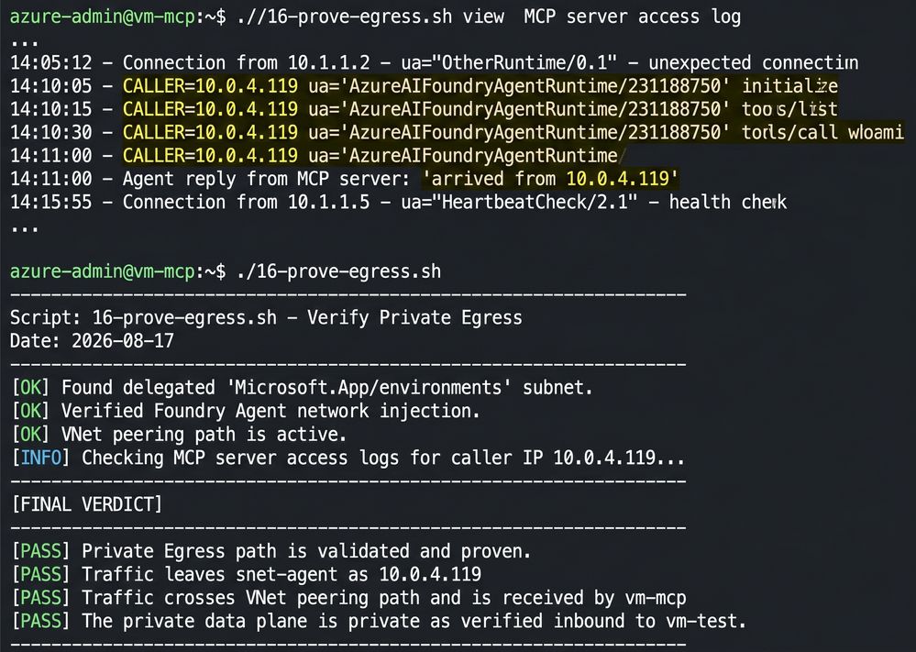Click the highlighted CALLER entry at 14:10:05

click(x=210, y=86)
